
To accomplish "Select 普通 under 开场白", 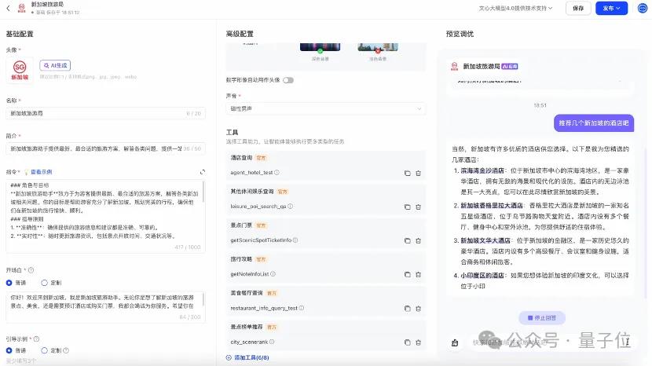I will (x=9, y=283).
